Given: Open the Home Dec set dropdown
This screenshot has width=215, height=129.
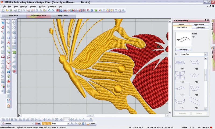Looking at the screenshot, I should (206, 54).
